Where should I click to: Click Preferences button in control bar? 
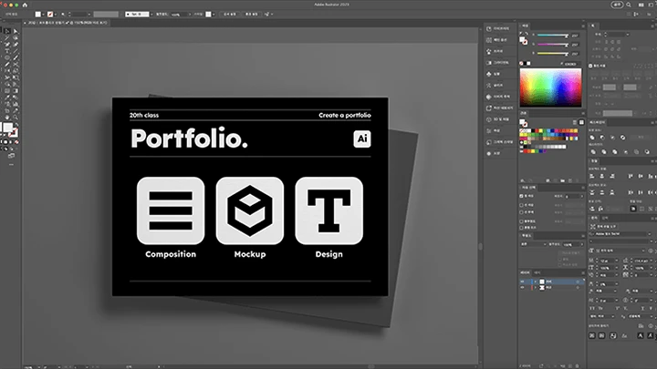(x=252, y=15)
